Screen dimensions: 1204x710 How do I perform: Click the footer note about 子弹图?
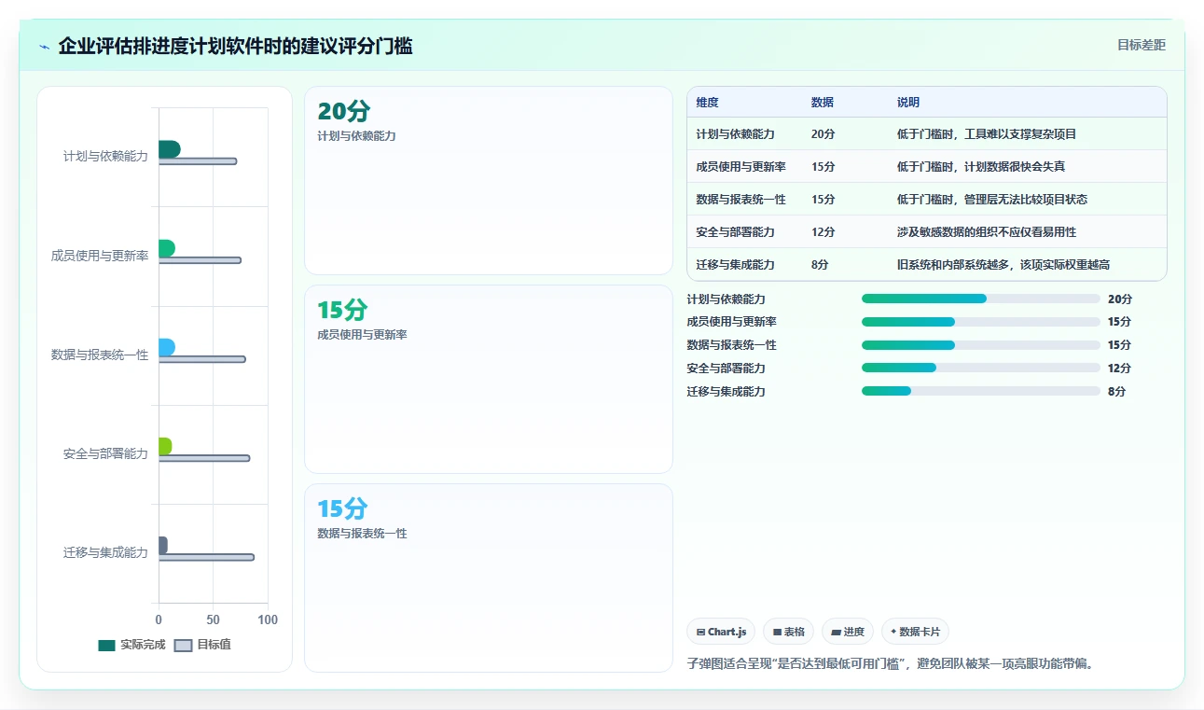890,664
